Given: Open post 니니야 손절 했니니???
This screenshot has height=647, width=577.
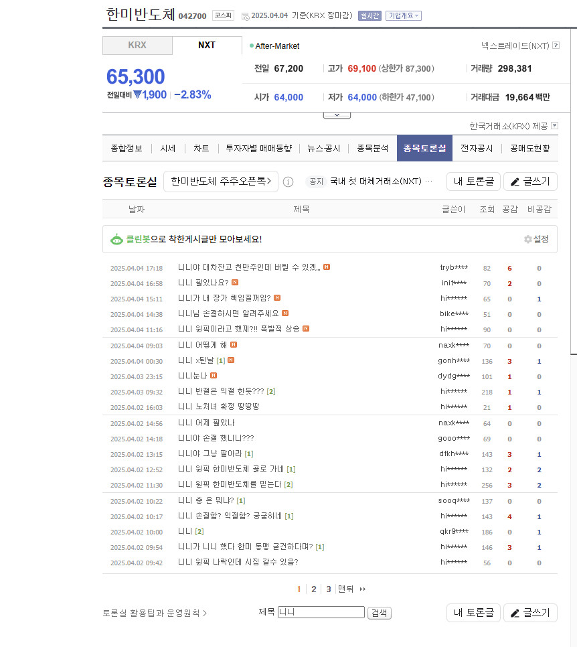Looking at the screenshot, I should [216, 438].
